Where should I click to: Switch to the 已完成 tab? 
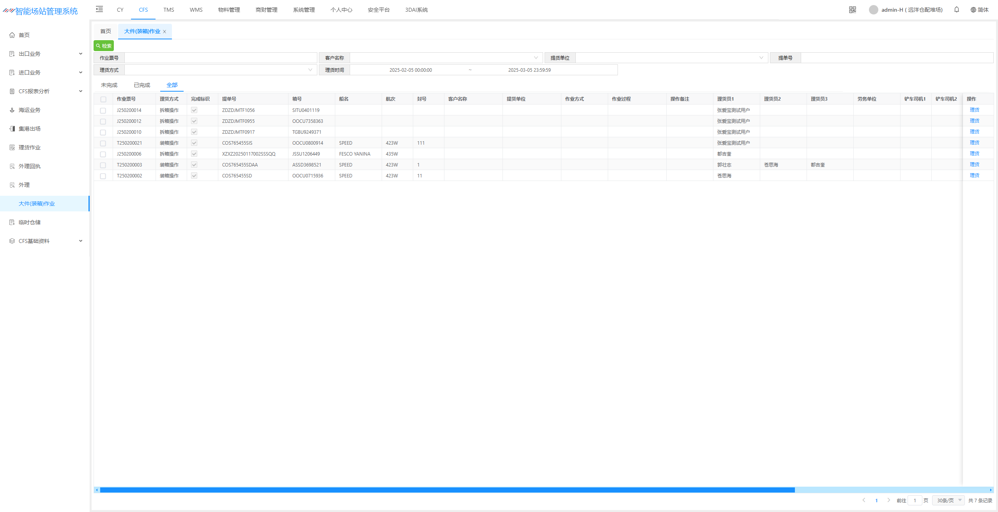[x=142, y=85]
